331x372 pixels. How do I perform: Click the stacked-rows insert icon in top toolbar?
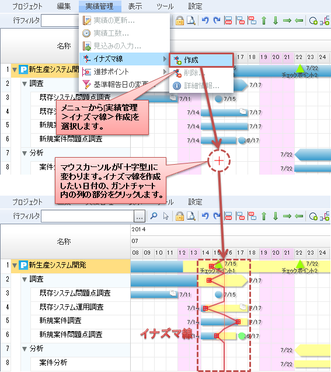point(228,20)
